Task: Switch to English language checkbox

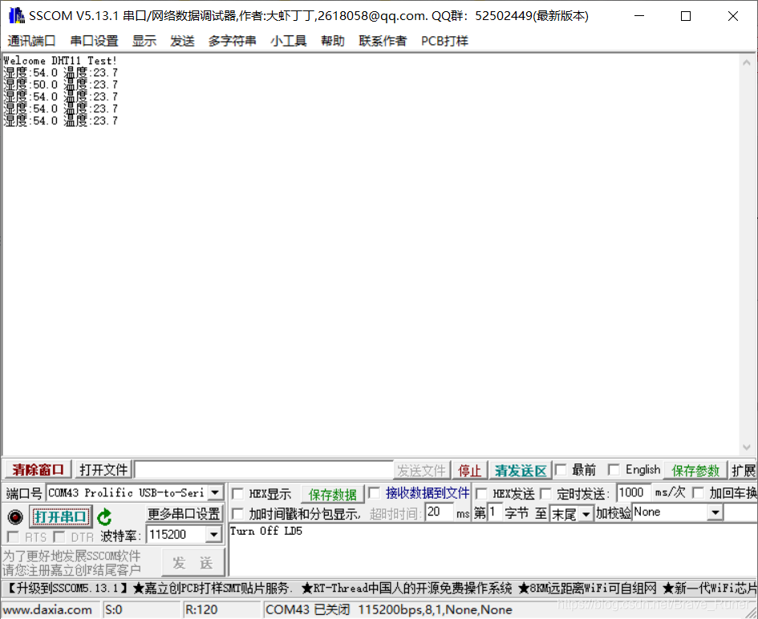Action: (x=614, y=469)
